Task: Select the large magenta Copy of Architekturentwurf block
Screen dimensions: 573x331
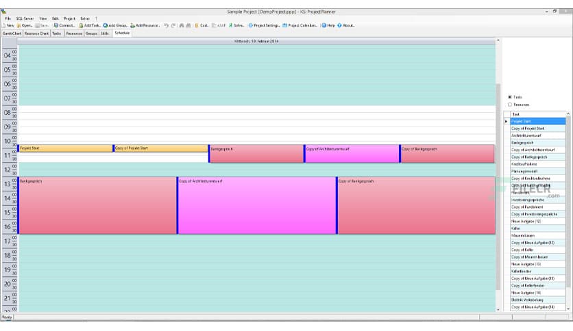Action: pos(256,205)
